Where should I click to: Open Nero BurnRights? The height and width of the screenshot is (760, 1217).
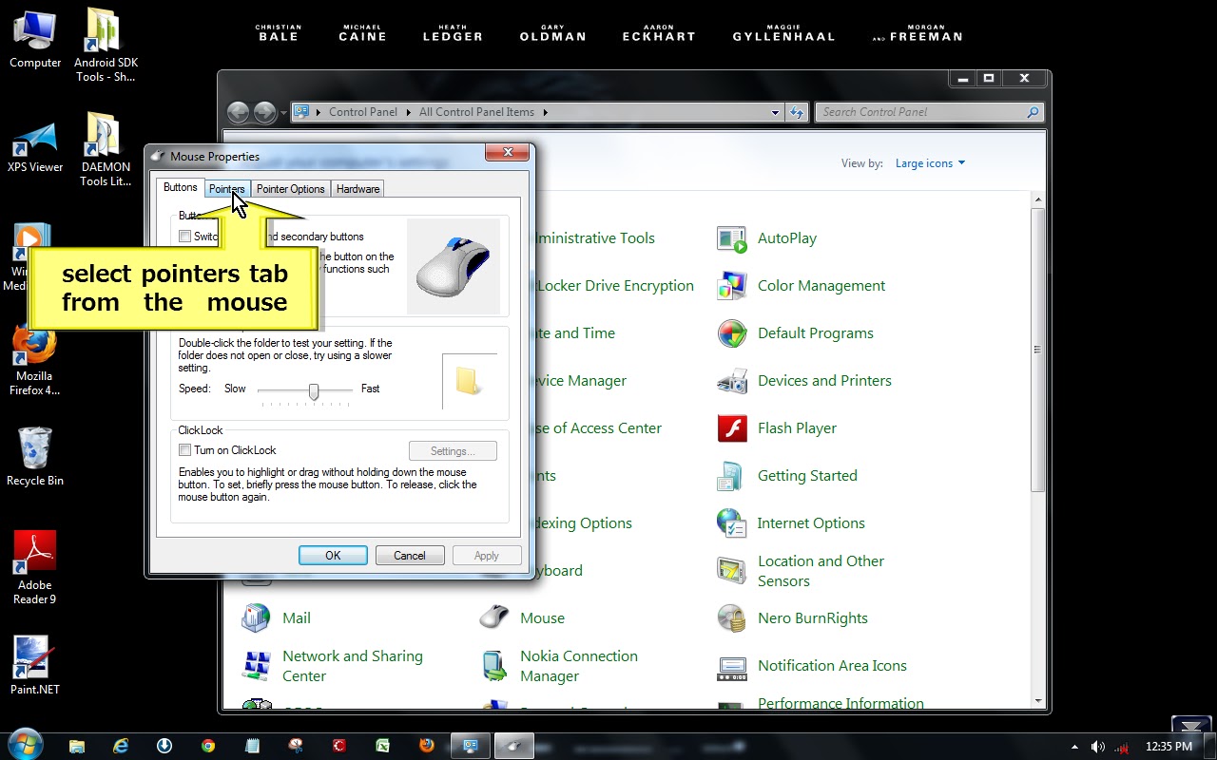pos(811,617)
